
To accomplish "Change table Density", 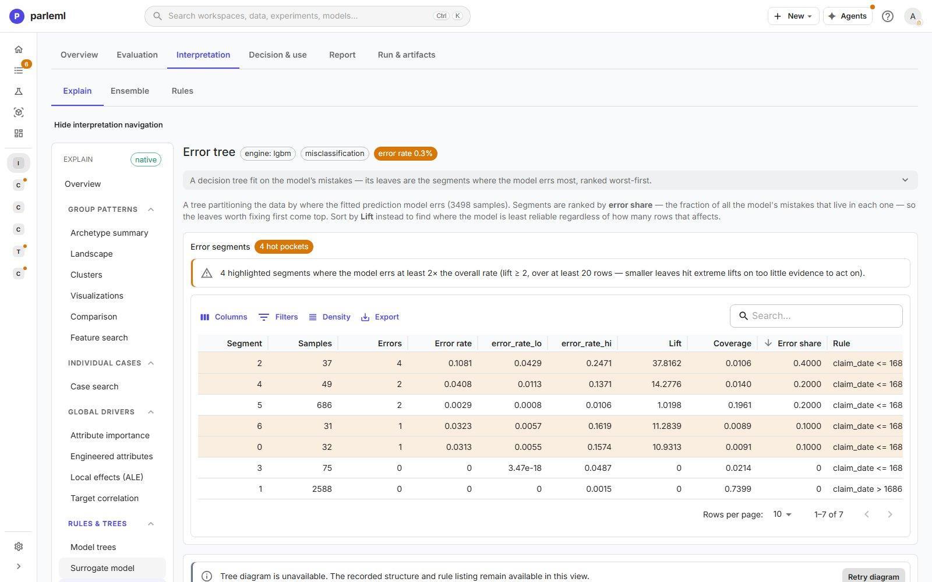I will (x=330, y=317).
